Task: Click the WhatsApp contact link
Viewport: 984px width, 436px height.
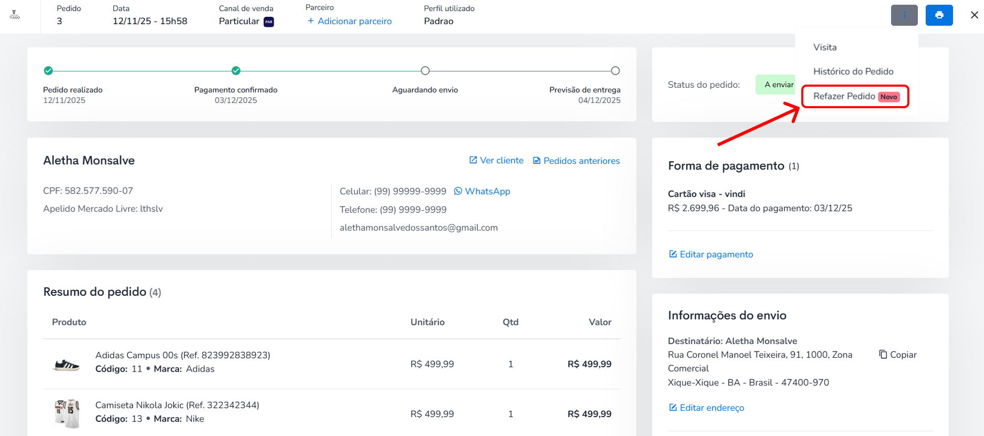Action: 482,191
